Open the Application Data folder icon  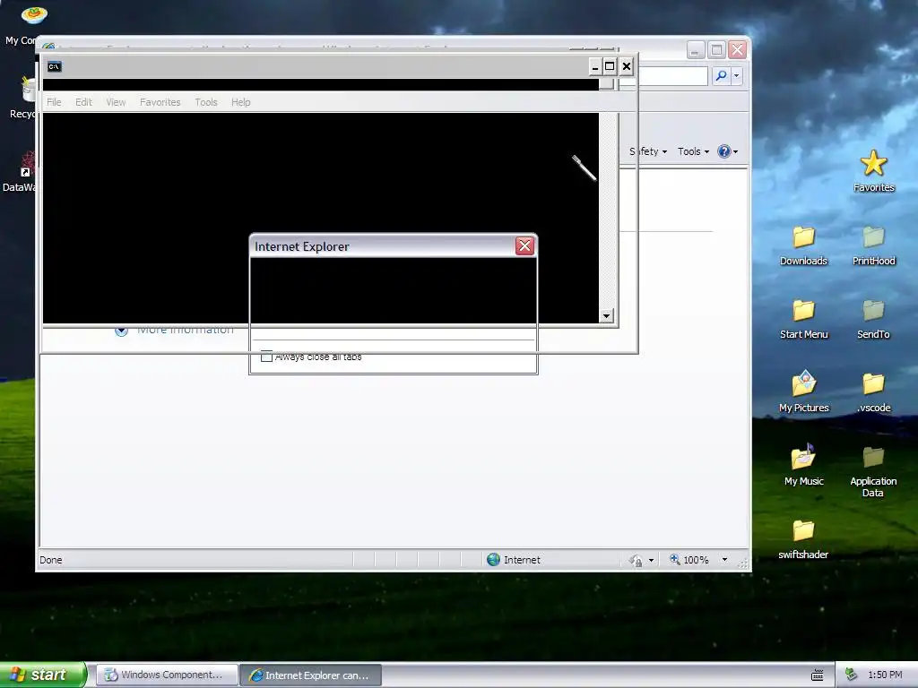click(x=873, y=457)
